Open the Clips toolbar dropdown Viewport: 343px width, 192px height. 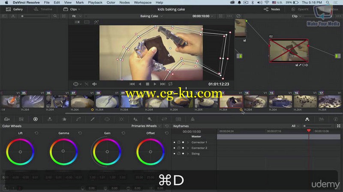[72, 9]
